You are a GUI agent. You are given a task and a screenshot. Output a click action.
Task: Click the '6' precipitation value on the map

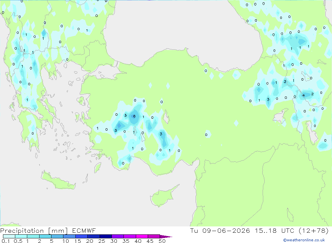[134, 116]
